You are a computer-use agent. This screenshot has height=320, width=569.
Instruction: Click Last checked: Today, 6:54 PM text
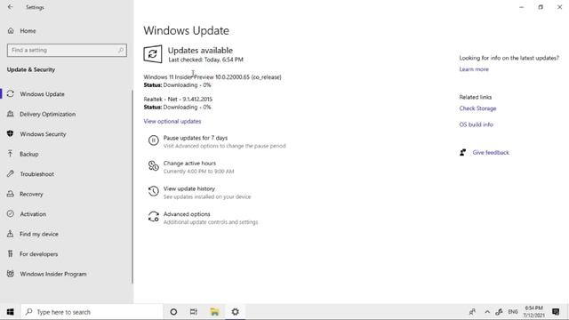click(205, 60)
